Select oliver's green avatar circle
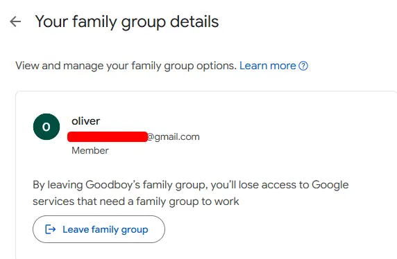 (x=47, y=127)
